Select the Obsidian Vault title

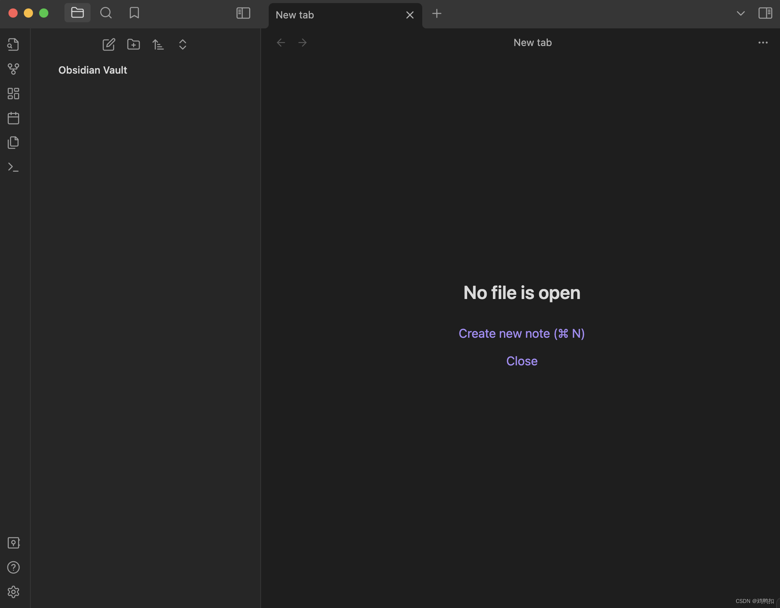93,70
